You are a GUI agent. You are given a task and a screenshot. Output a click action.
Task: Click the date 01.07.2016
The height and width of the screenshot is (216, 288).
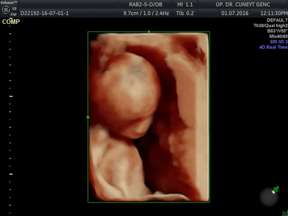[235, 13]
